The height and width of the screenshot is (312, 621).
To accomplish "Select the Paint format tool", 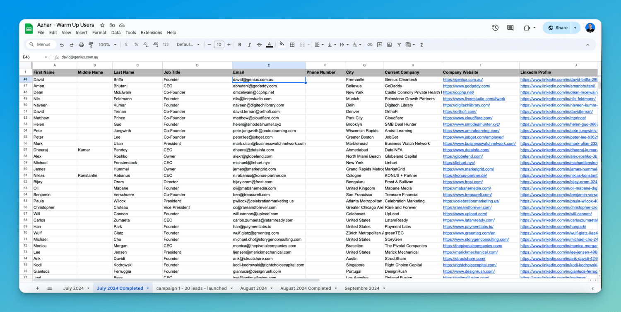I will pyautogui.click(x=90, y=44).
